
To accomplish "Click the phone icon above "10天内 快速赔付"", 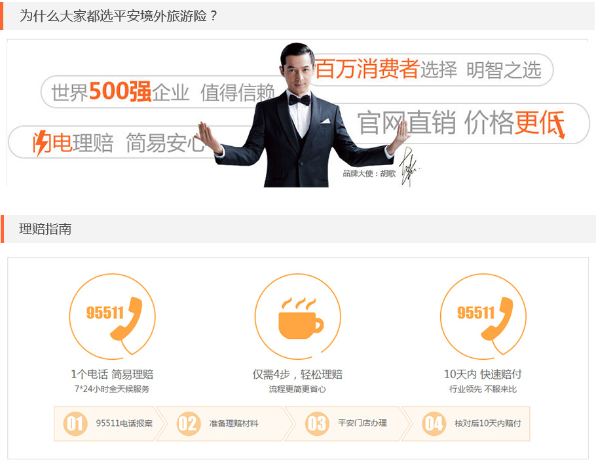I will (x=483, y=317).
